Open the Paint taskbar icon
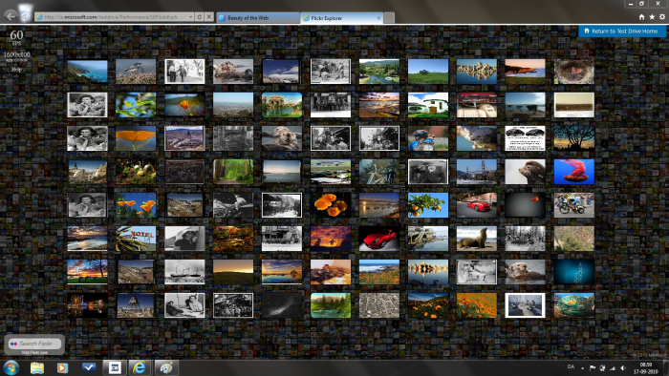669x376 pixels. [x=165, y=367]
